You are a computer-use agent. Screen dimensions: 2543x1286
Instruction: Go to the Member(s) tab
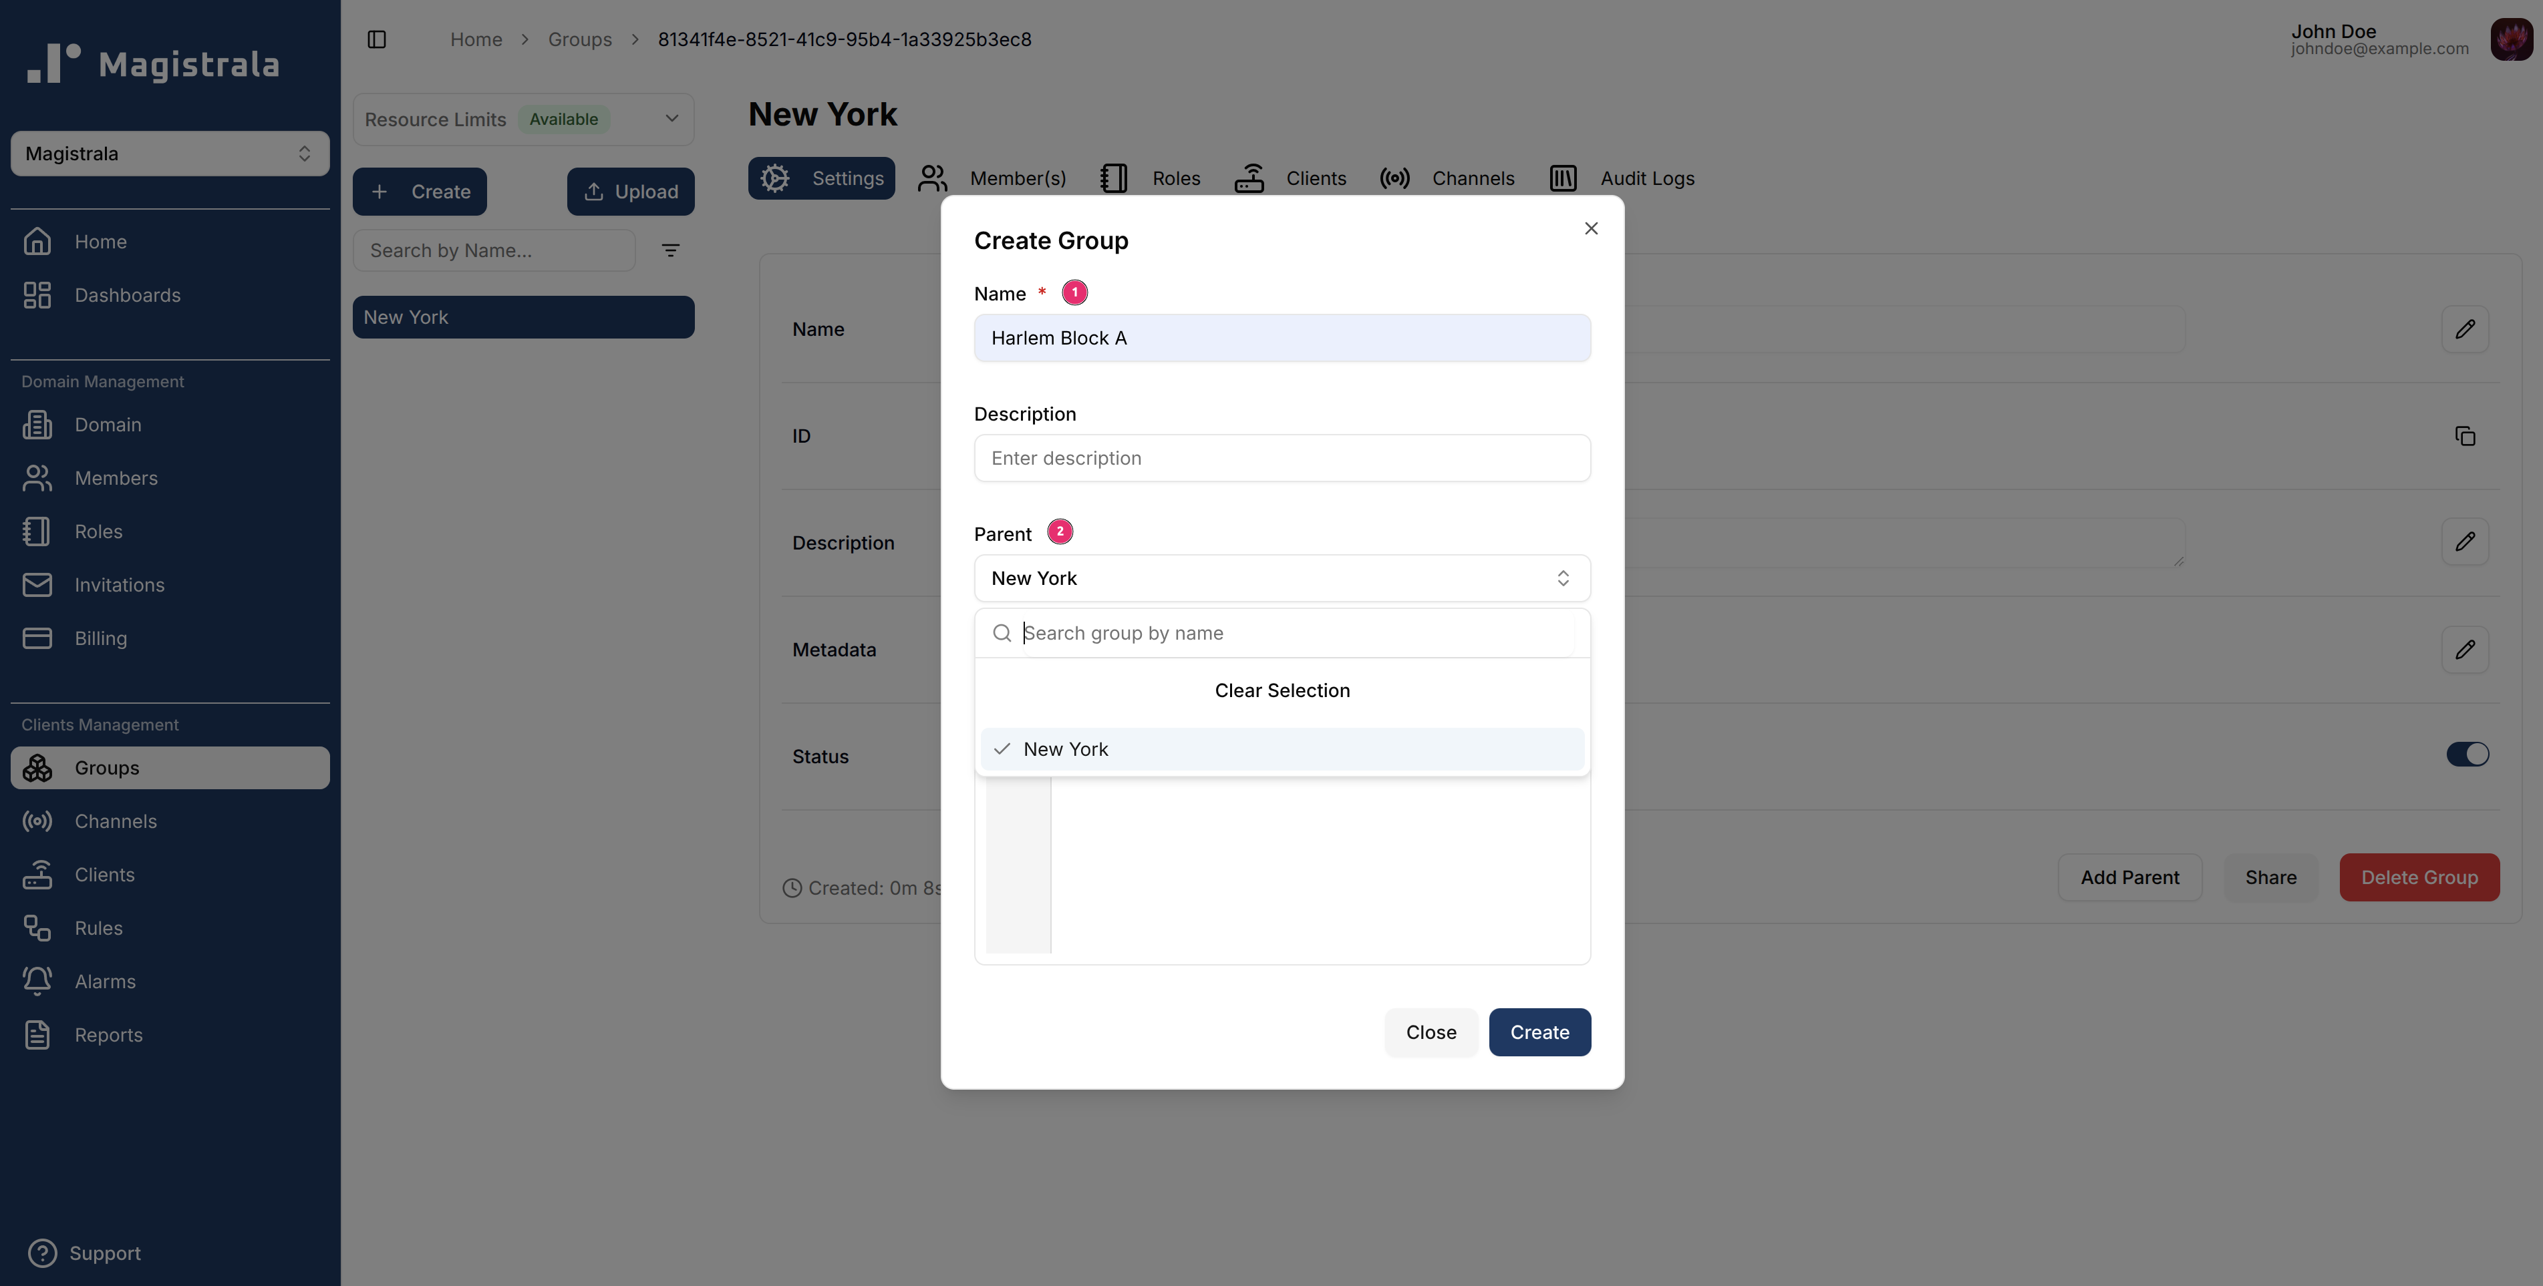click(x=1017, y=178)
